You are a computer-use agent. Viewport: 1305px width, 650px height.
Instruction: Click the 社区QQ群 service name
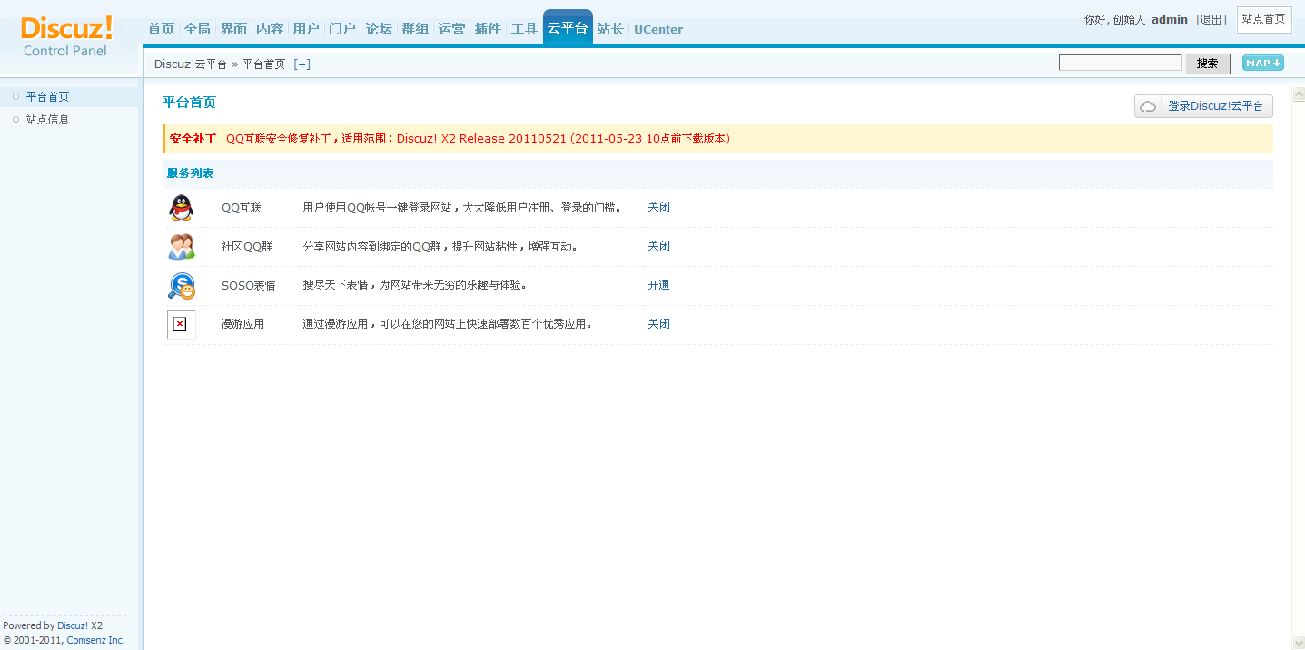pos(247,246)
